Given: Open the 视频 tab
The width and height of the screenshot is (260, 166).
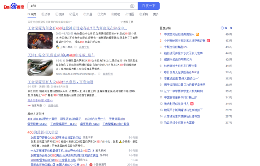Looking at the screenshot, I should (60, 14).
